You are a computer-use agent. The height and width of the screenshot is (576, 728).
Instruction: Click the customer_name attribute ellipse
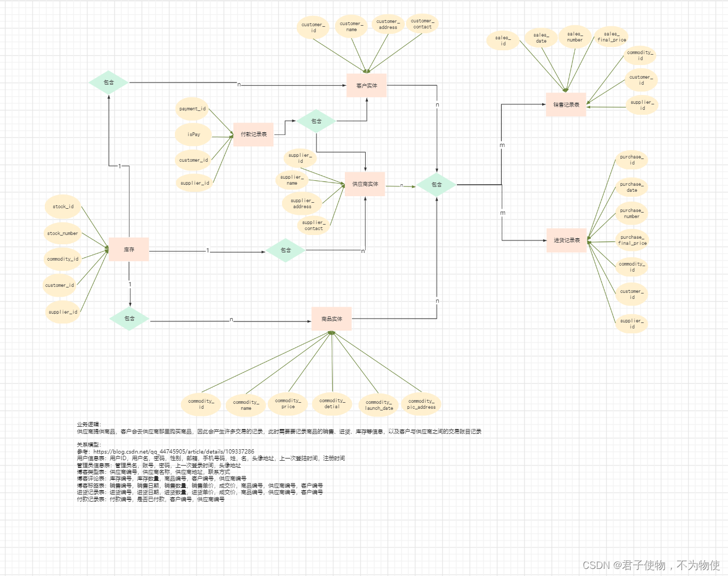(x=351, y=26)
